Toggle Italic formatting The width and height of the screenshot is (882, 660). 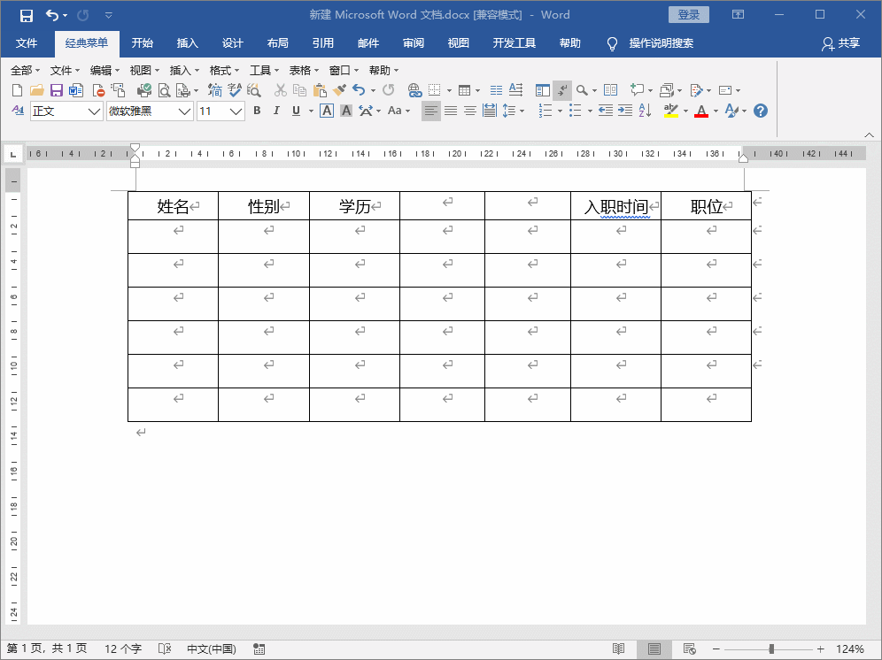click(276, 111)
